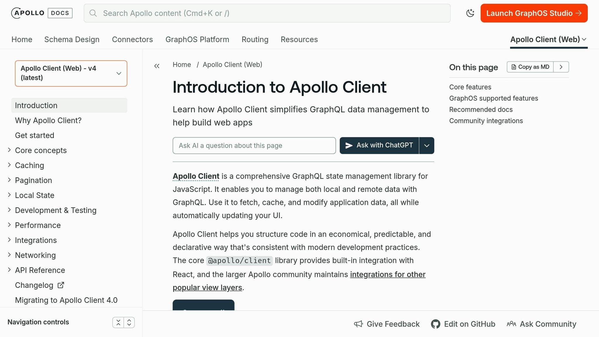Click the clipboard icon on Copy as MD
Image resolution: width=599 pixels, height=337 pixels.
513,67
